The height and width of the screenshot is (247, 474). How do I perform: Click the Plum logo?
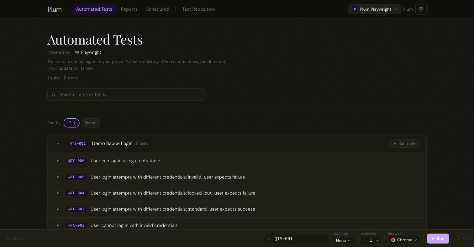click(55, 9)
